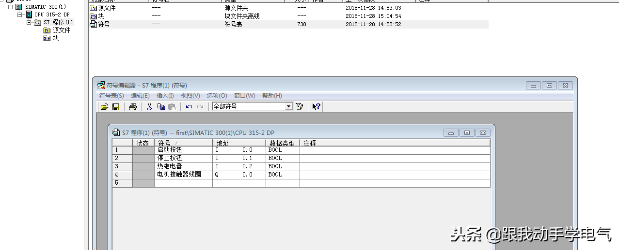Collapse the CPU 315-2 DP tree node
The height and width of the screenshot is (250, 619).
click(20, 15)
